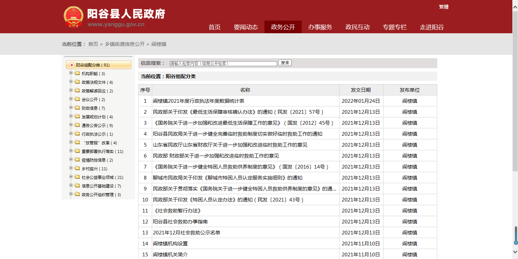Go to 政民互动 in main menu
Image resolution: width=518 pixels, height=259 pixels.
coord(358,27)
